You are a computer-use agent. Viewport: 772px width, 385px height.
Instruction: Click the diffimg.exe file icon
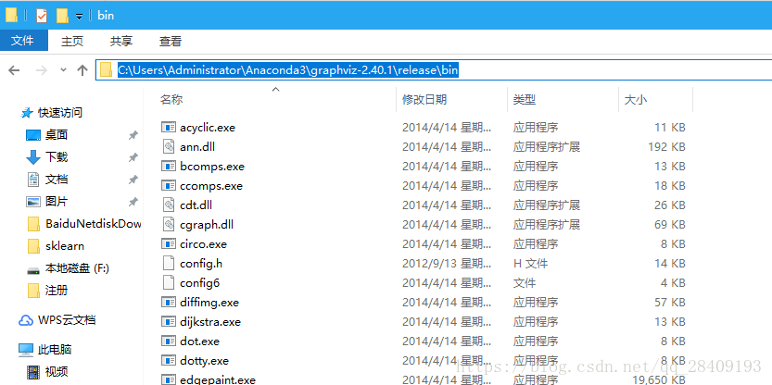pyautogui.click(x=169, y=302)
